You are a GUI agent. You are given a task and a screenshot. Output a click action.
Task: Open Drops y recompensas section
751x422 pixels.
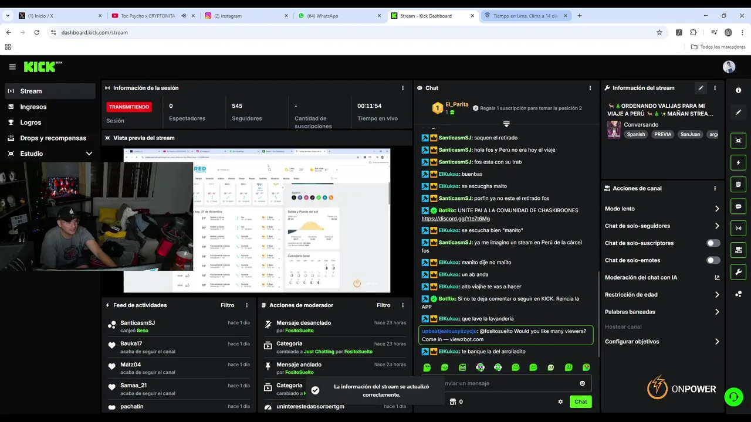pos(50,138)
